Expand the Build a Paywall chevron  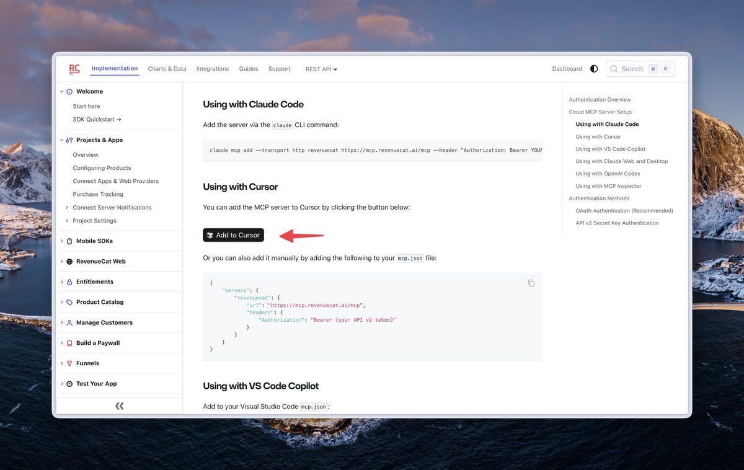(x=61, y=344)
